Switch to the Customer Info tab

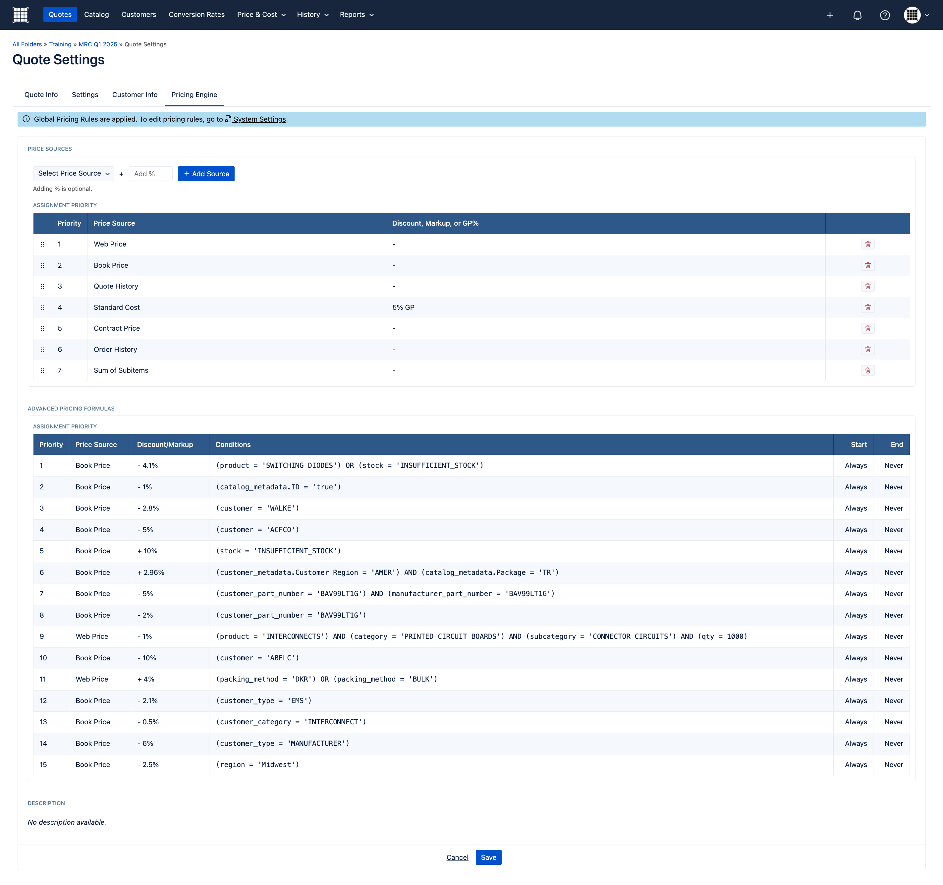[x=135, y=95]
